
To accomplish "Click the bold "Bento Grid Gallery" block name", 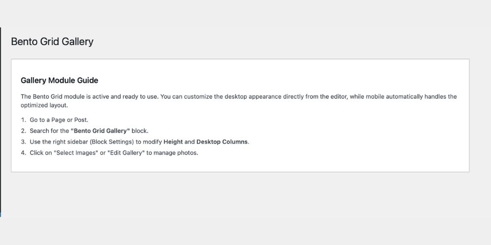I will [100, 131].
